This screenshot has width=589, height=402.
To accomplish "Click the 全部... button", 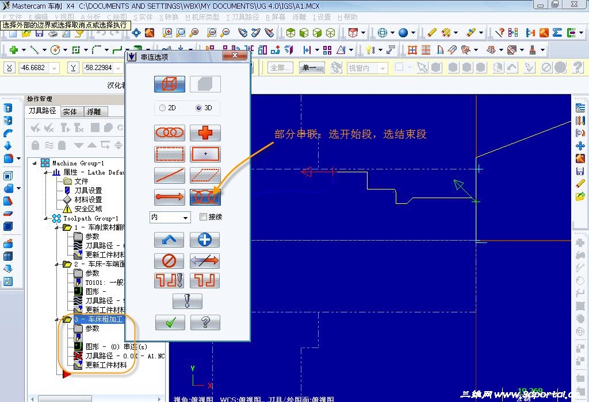I will tap(280, 68).
